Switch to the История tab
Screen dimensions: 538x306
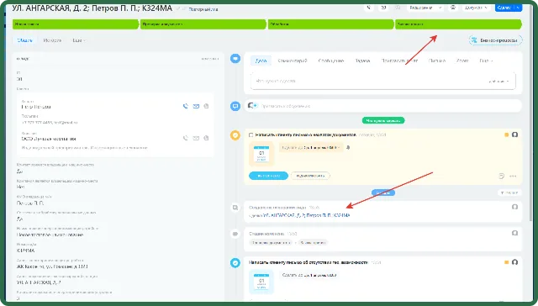tap(52, 40)
